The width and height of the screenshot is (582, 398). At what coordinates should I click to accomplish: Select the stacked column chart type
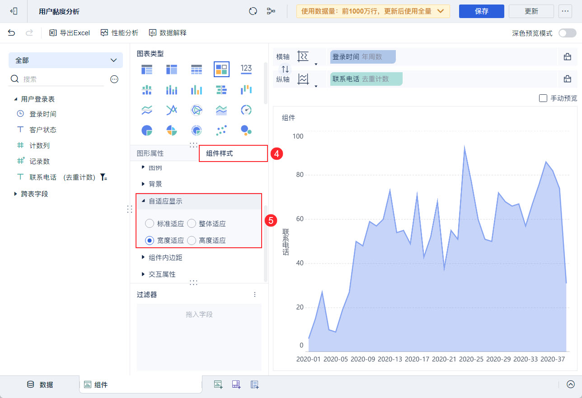pyautogui.click(x=172, y=90)
